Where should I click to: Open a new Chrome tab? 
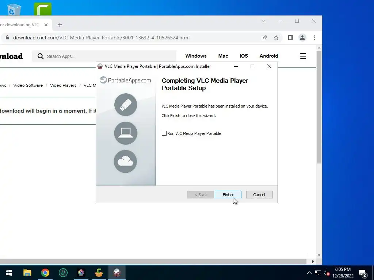click(60, 25)
